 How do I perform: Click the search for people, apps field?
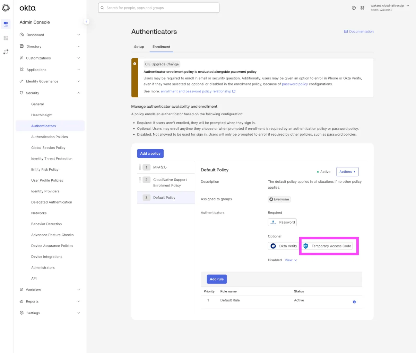(x=159, y=8)
